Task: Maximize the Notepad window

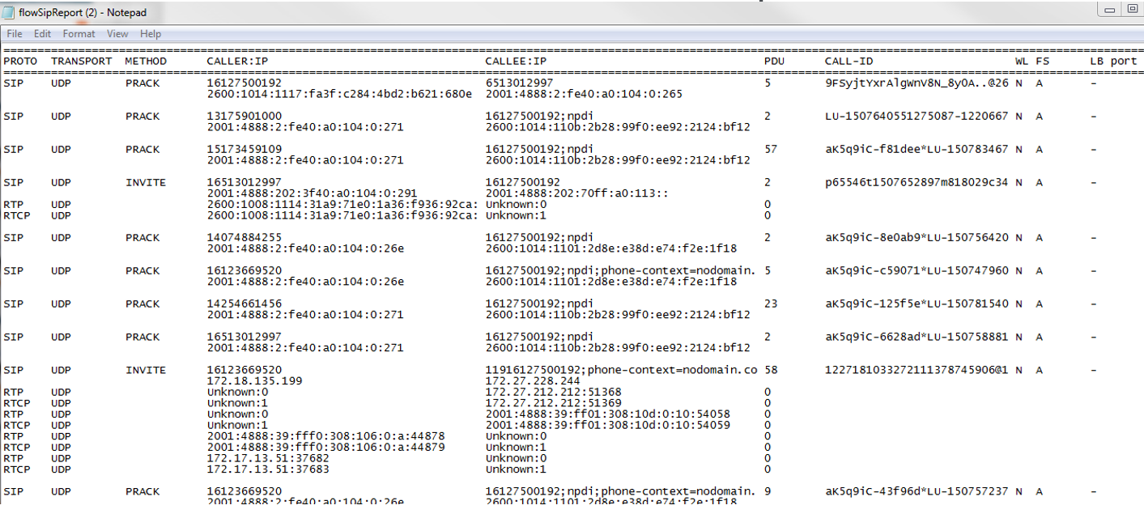Action: pyautogui.click(x=1132, y=9)
